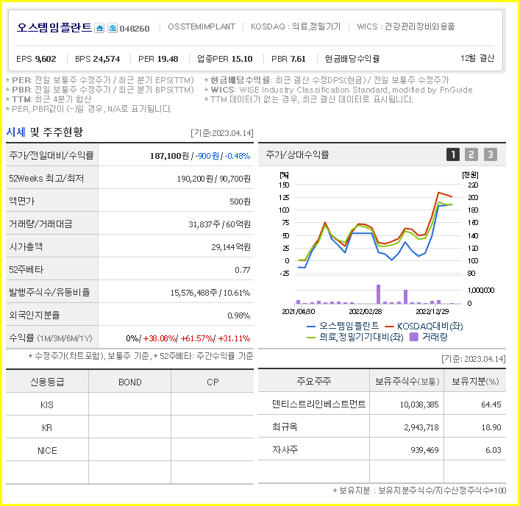Click the 31,837주 / 60억원 value
The height and width of the screenshot is (506, 520).
[x=219, y=224]
